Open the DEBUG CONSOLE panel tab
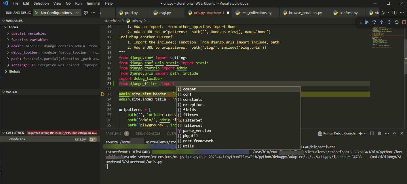This screenshot has width=407, height=184. [148, 134]
